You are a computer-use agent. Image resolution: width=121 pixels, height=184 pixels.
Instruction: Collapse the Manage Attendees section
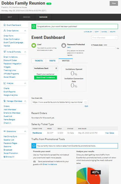tap(25, 101)
